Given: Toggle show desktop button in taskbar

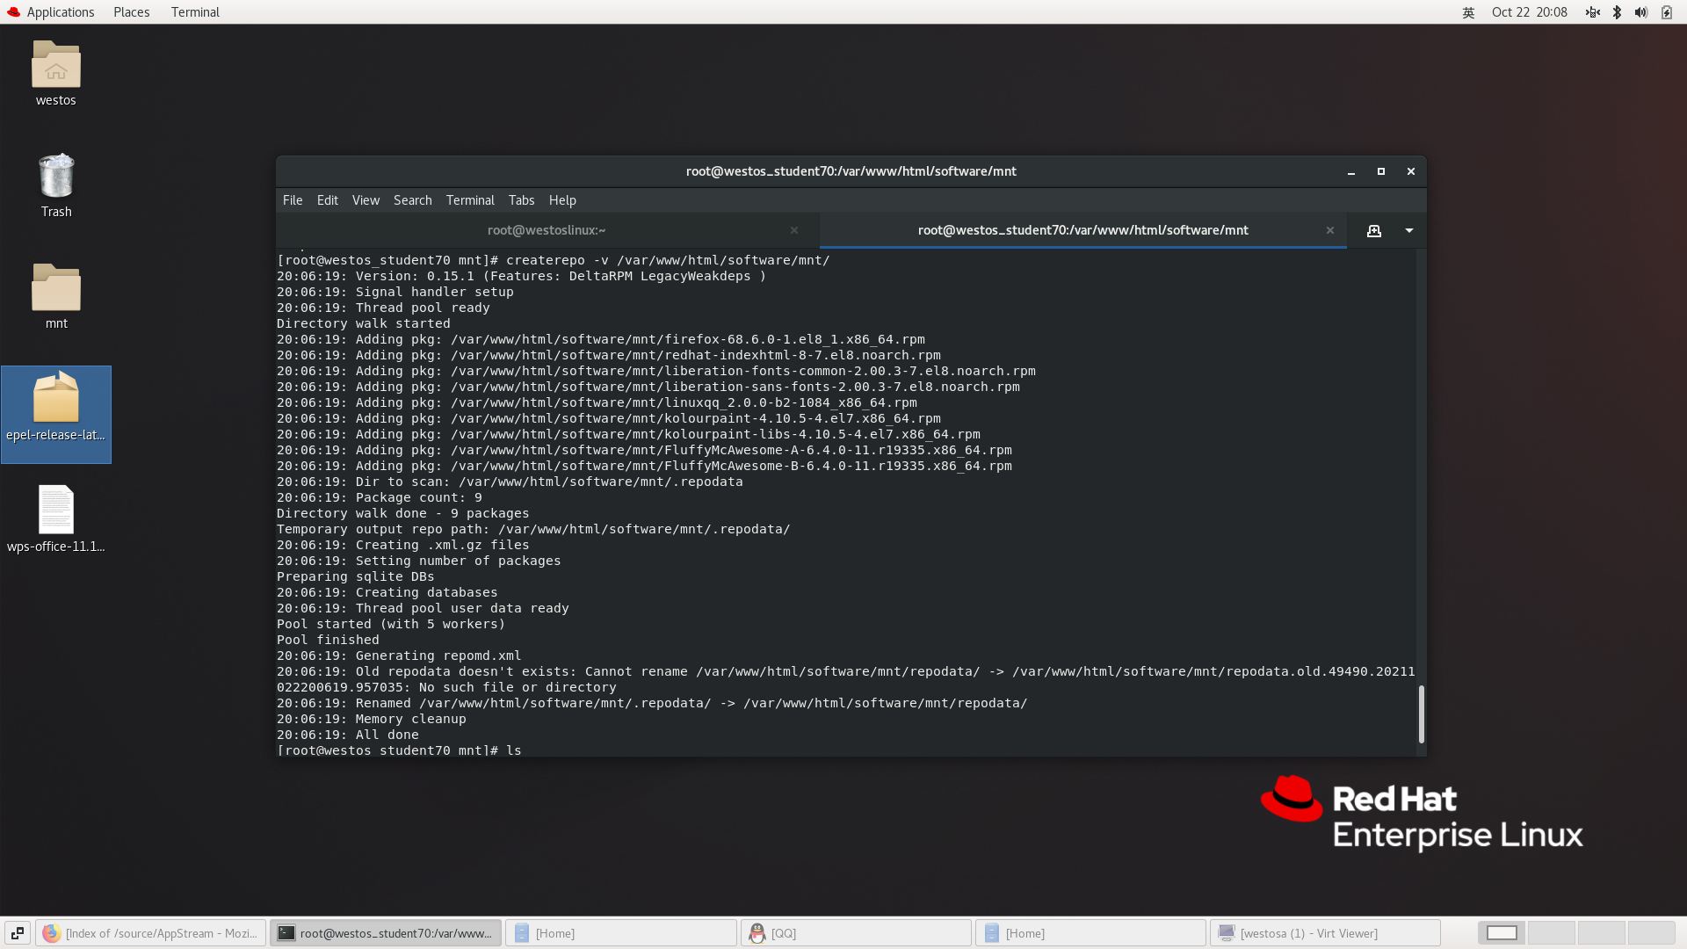Looking at the screenshot, I should 18,933.
